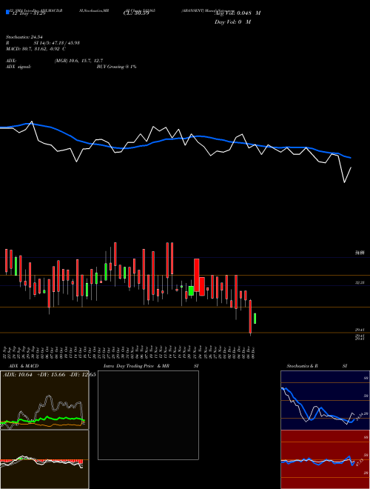The image size is (370, 489).
Task: Click the '(MGR) 10.6, 15.7, 12.7' ADX values
Action: click(78, 61)
